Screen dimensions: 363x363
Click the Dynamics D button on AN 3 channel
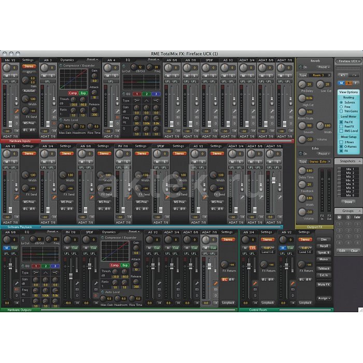(x=54, y=123)
